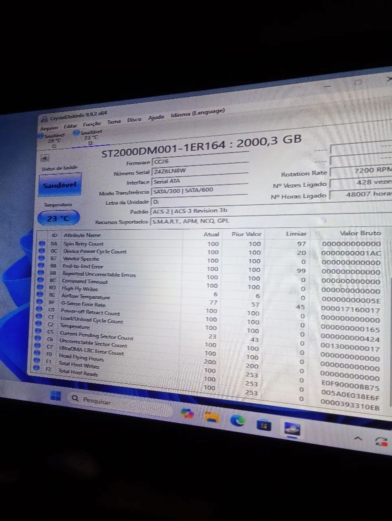Click the Atual column header

click(x=211, y=234)
